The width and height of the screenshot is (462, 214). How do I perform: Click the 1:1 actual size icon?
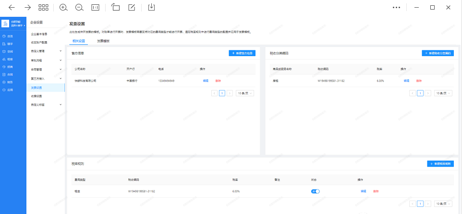coord(95,7)
